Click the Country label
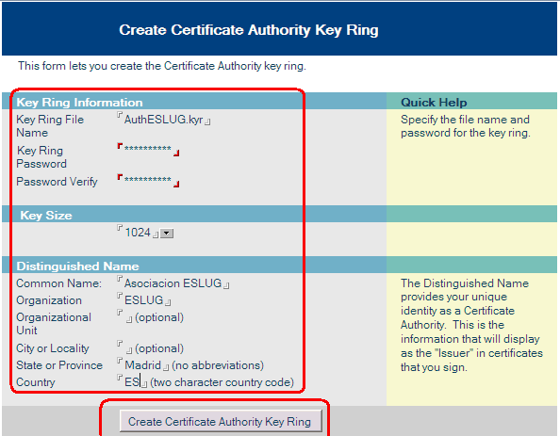This screenshot has height=436, width=560. pos(36,382)
